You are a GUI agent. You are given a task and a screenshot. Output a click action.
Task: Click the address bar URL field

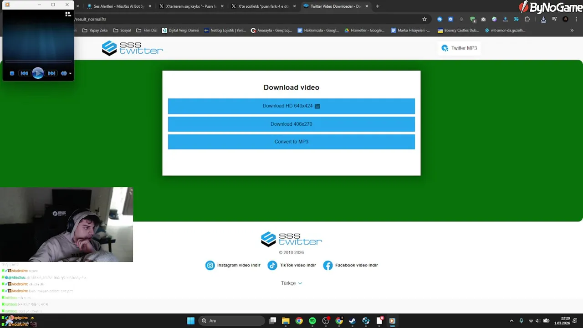246,19
